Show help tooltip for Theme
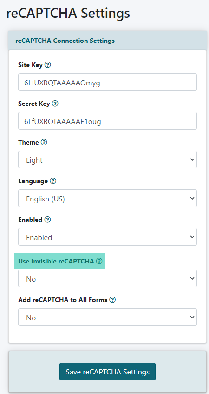209x394 pixels. coord(44,142)
